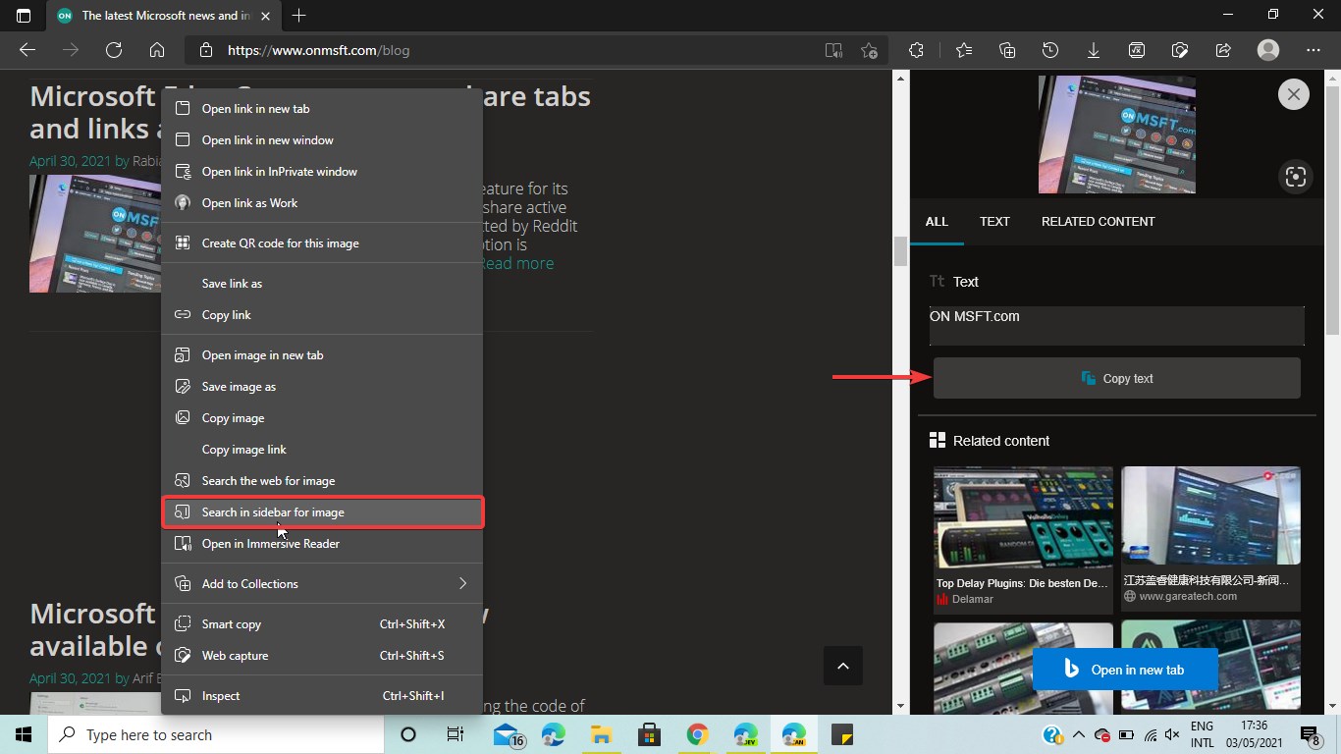Select Open link as Work
1341x754 pixels.
(x=322, y=203)
